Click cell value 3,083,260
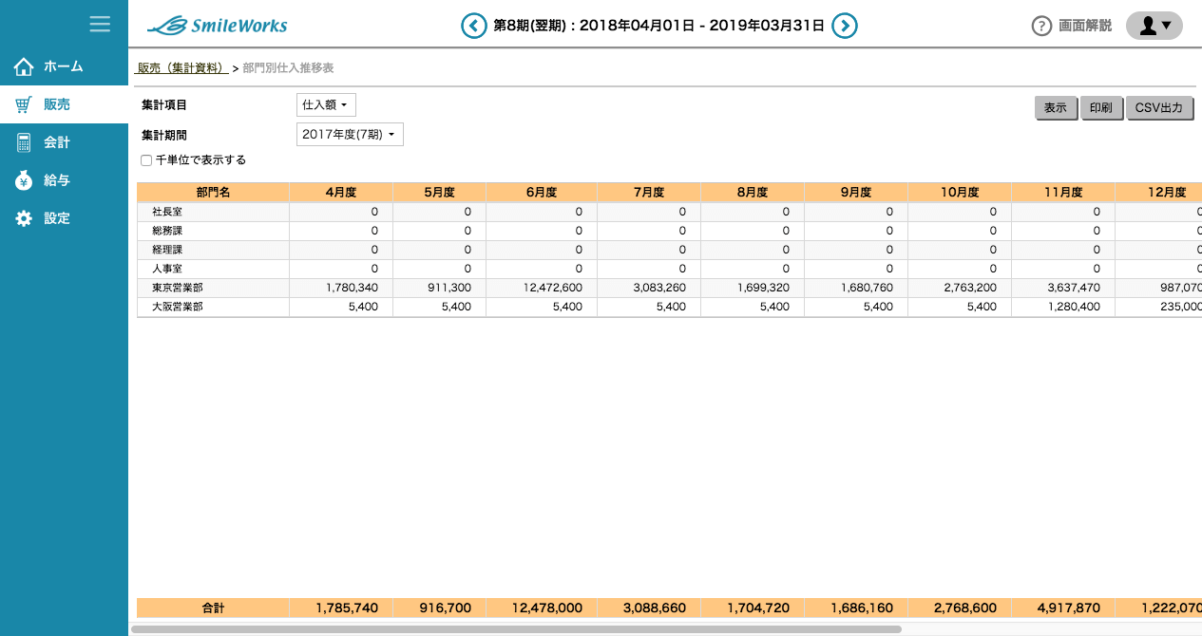The image size is (1202, 636). pos(658,288)
